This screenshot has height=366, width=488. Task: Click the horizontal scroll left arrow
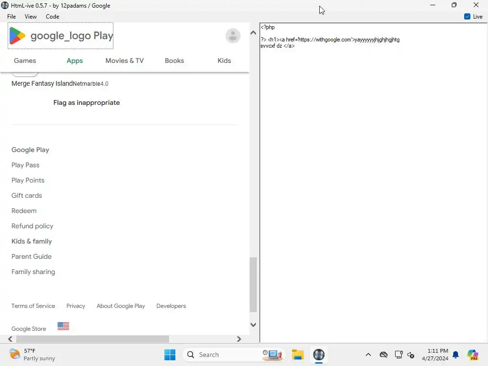pyautogui.click(x=10, y=339)
